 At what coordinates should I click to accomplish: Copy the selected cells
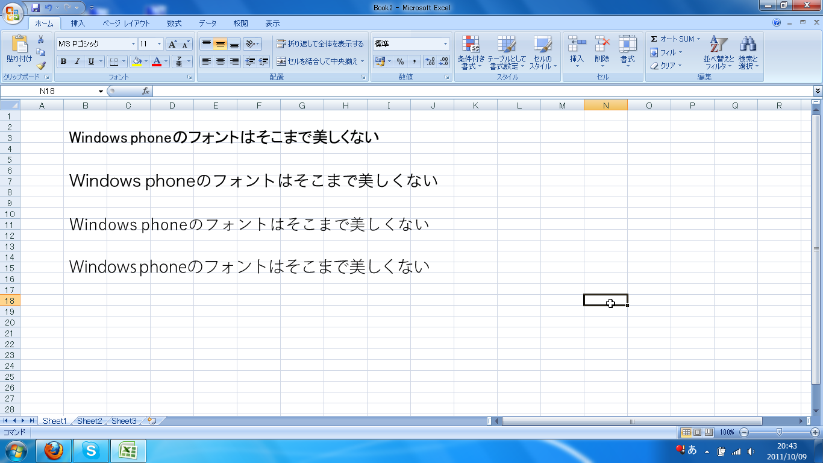tap(41, 52)
